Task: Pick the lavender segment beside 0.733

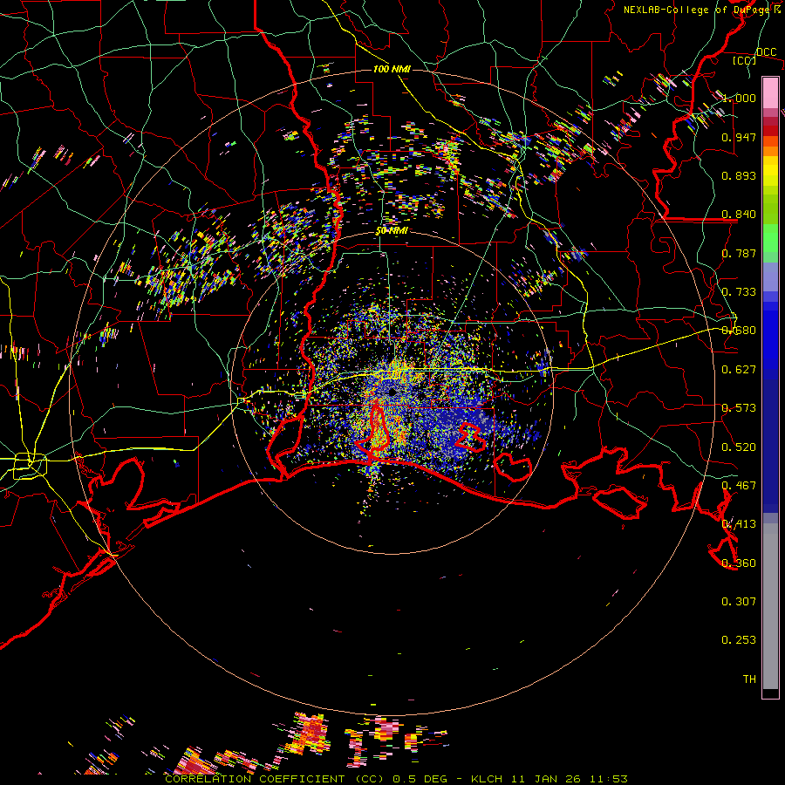Action: pyautogui.click(x=770, y=276)
